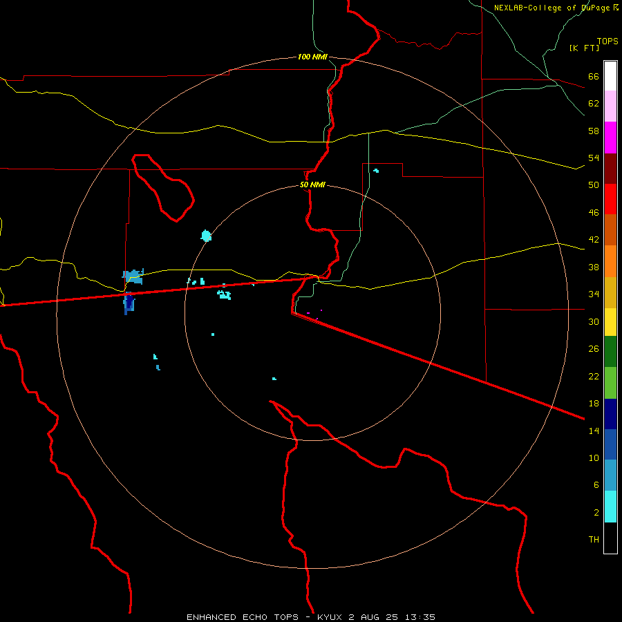Click the black TH legend swatch

pos(610,538)
